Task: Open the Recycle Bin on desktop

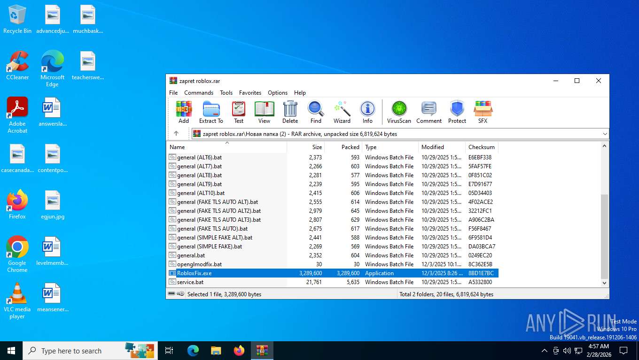Action: [17, 20]
